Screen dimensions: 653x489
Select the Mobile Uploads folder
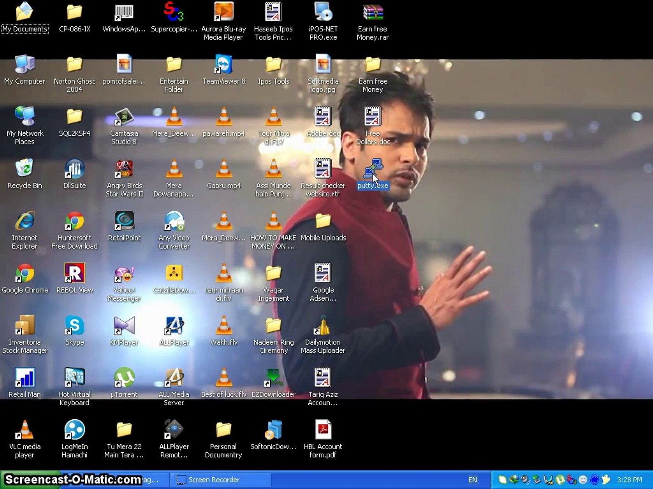tap(323, 222)
